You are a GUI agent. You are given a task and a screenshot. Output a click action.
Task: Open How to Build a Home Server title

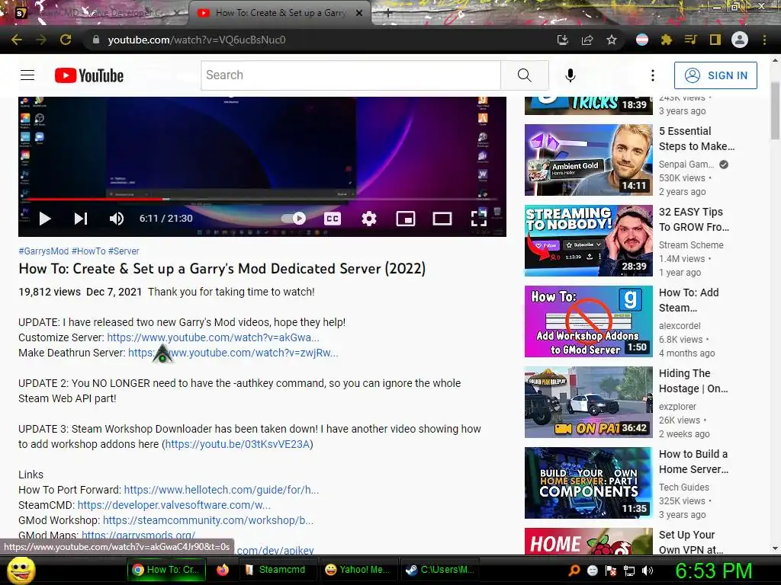click(x=693, y=462)
